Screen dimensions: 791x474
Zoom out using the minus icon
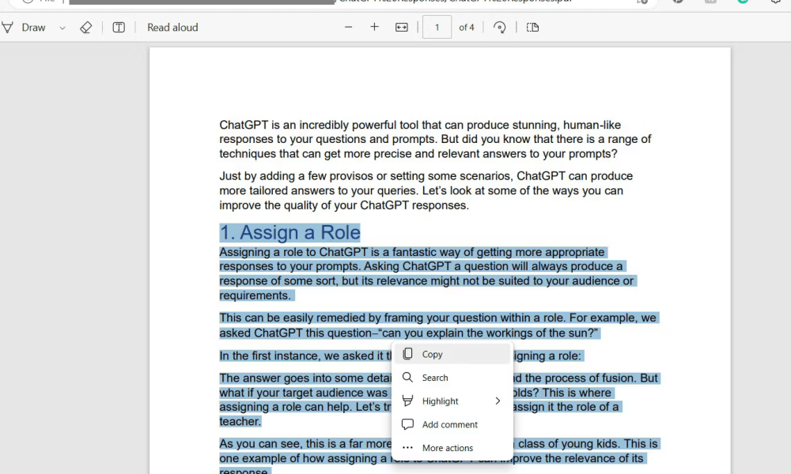tap(348, 27)
